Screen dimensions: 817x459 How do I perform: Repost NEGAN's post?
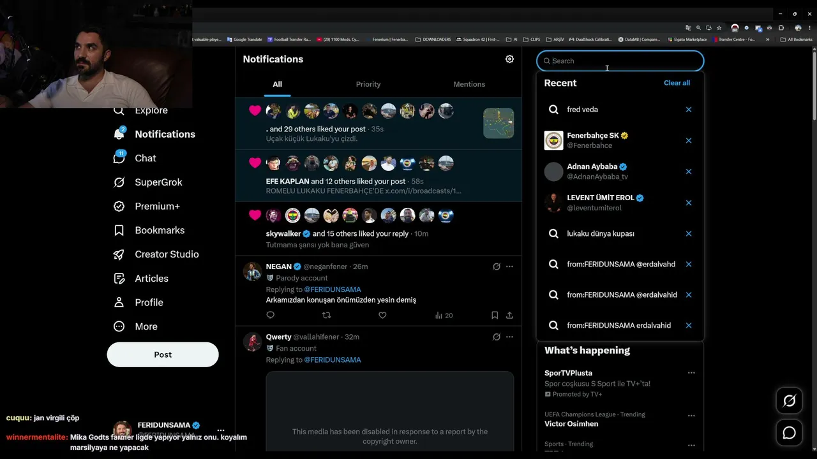[x=327, y=315]
